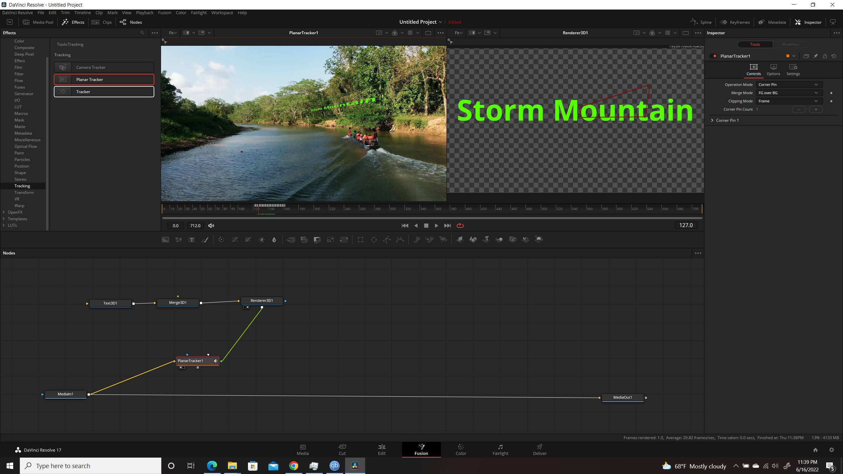Click the Spline view icon
This screenshot has height=474, width=843.
701,22
